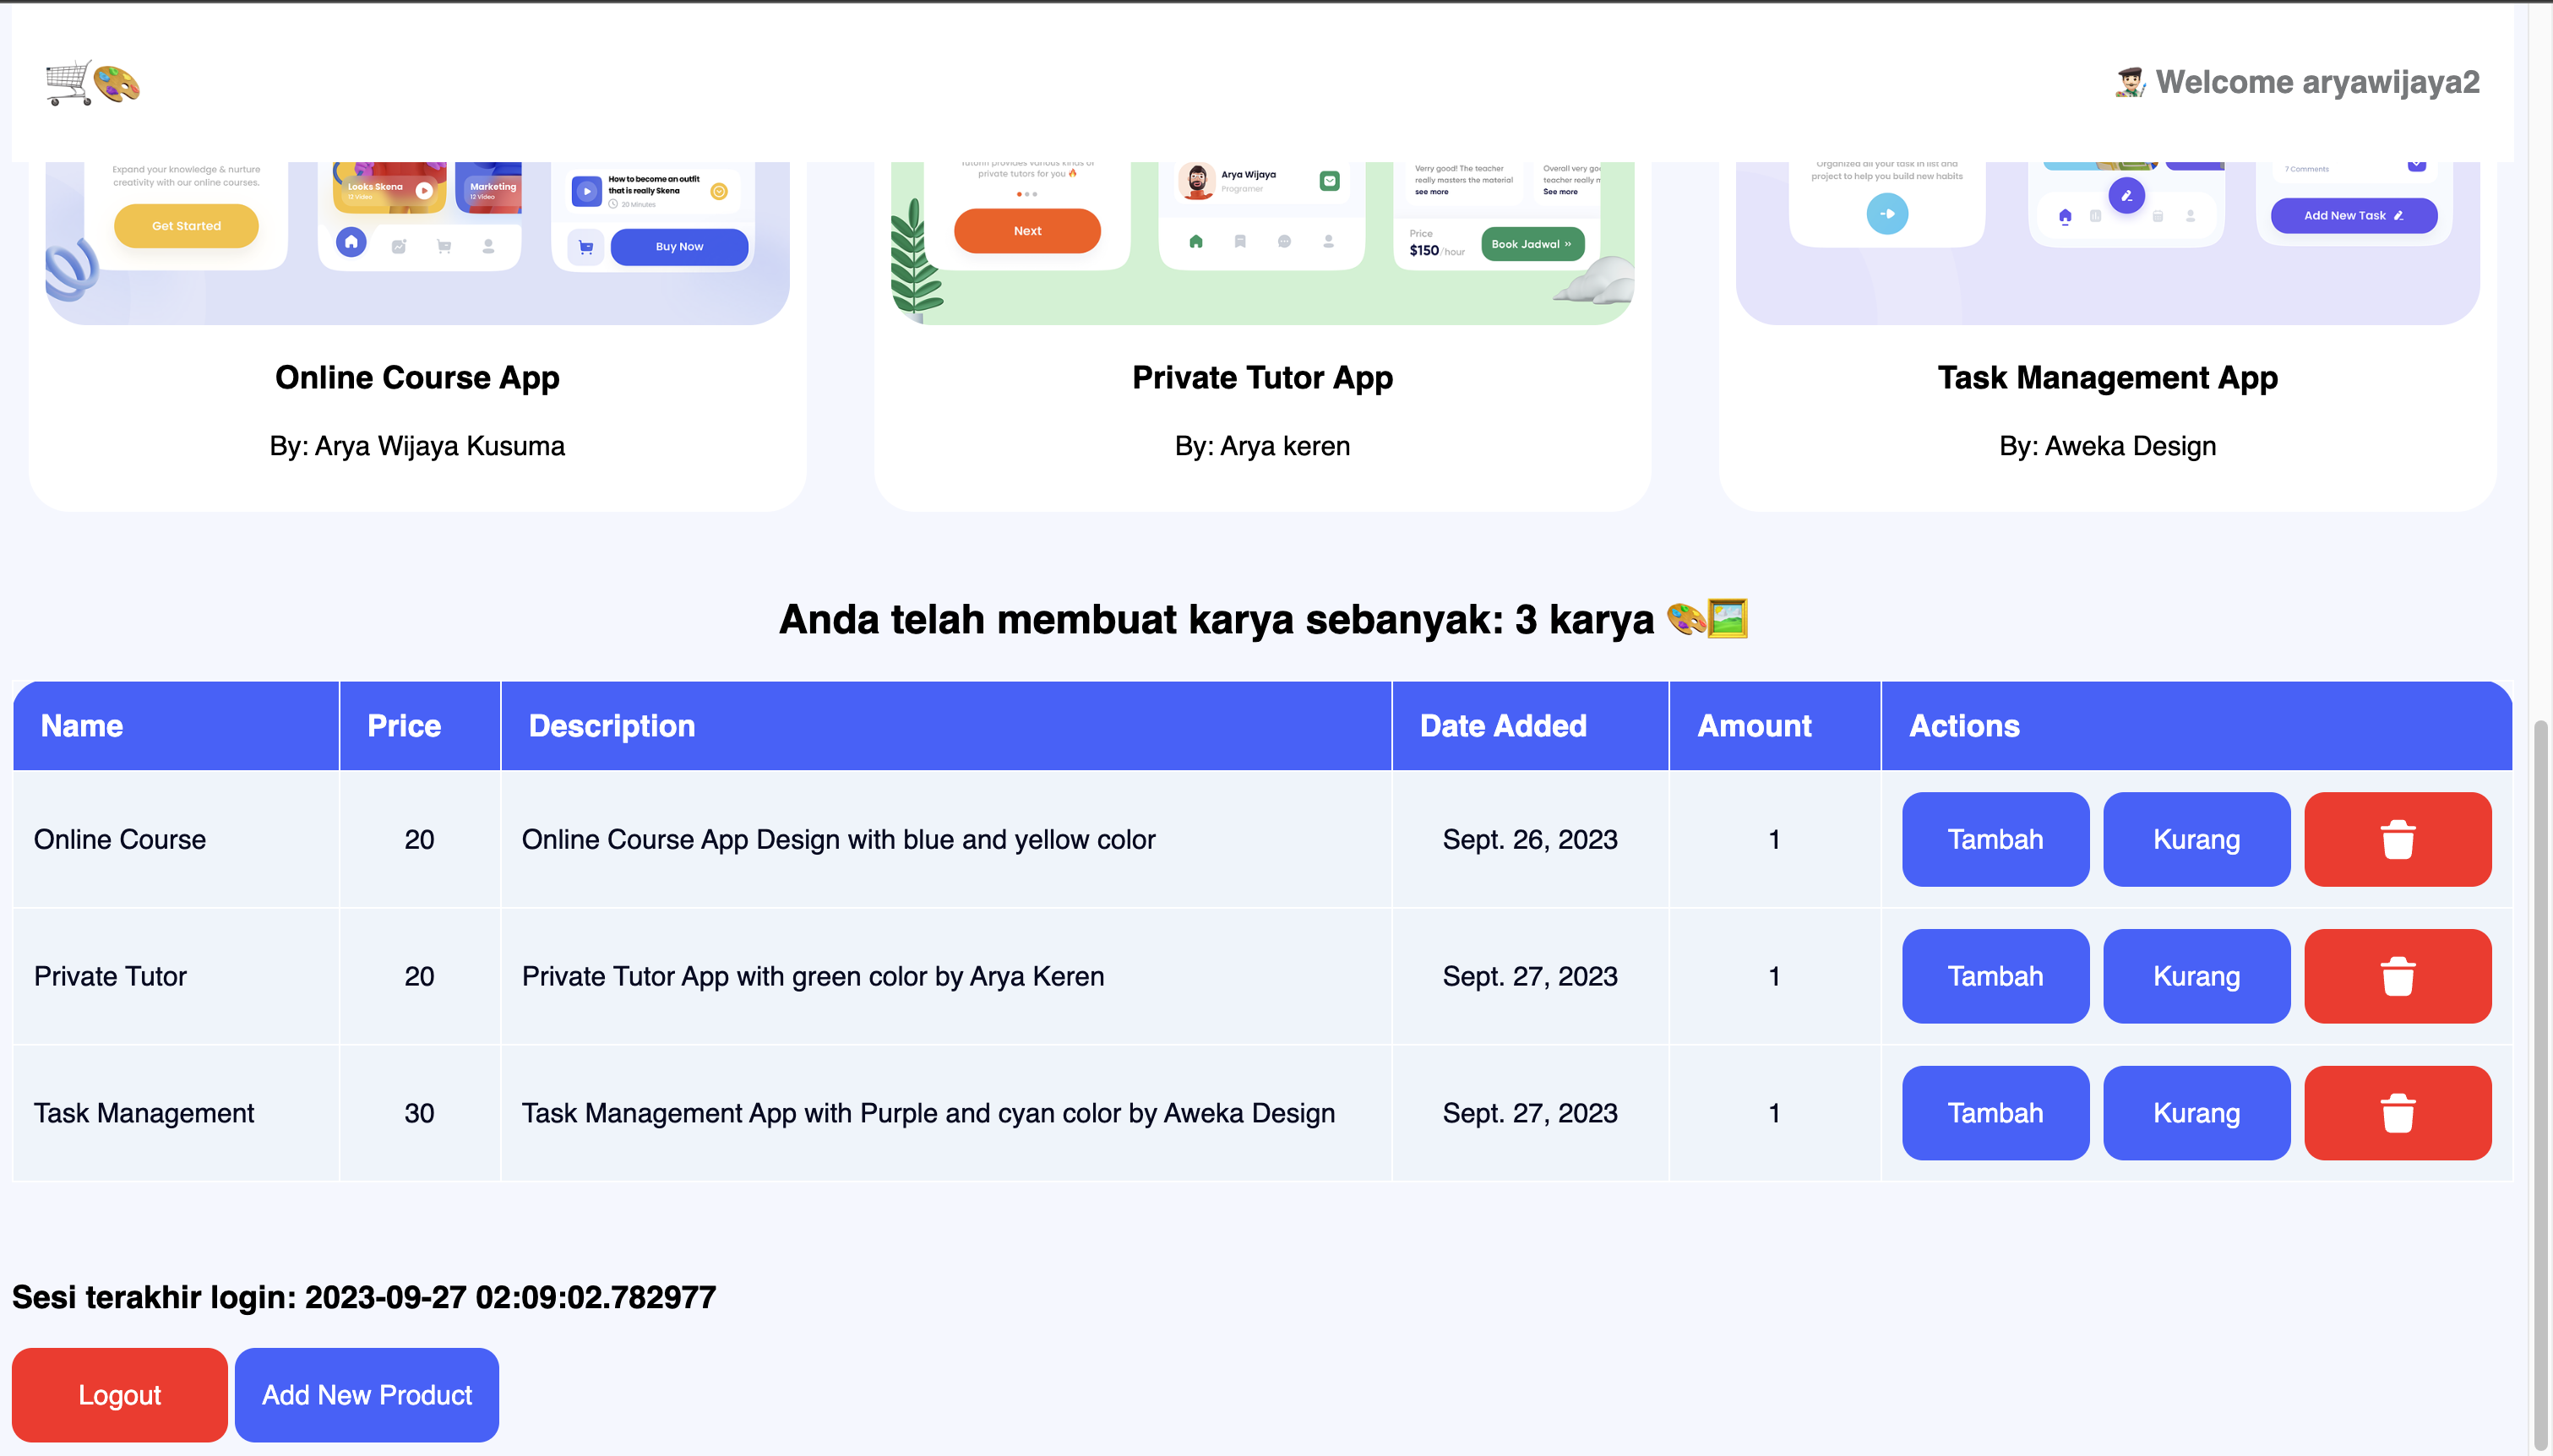The width and height of the screenshot is (2553, 1456).
Task: Click the Price column header
Action: [404, 725]
